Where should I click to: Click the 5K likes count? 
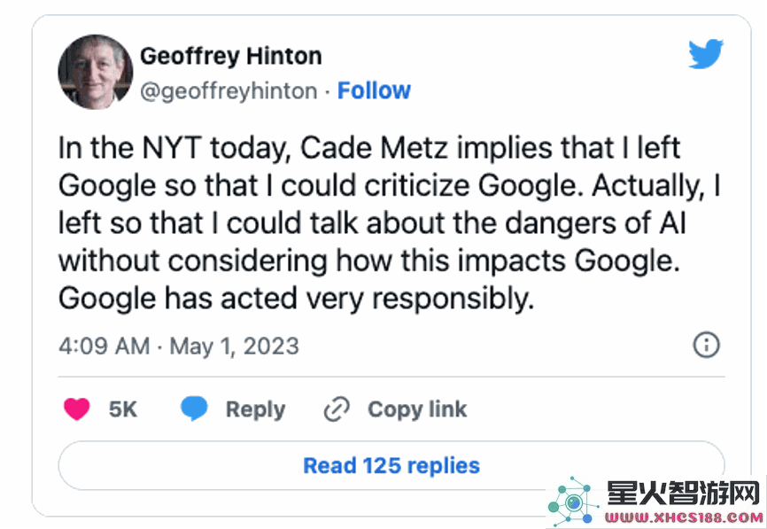pyautogui.click(x=123, y=409)
